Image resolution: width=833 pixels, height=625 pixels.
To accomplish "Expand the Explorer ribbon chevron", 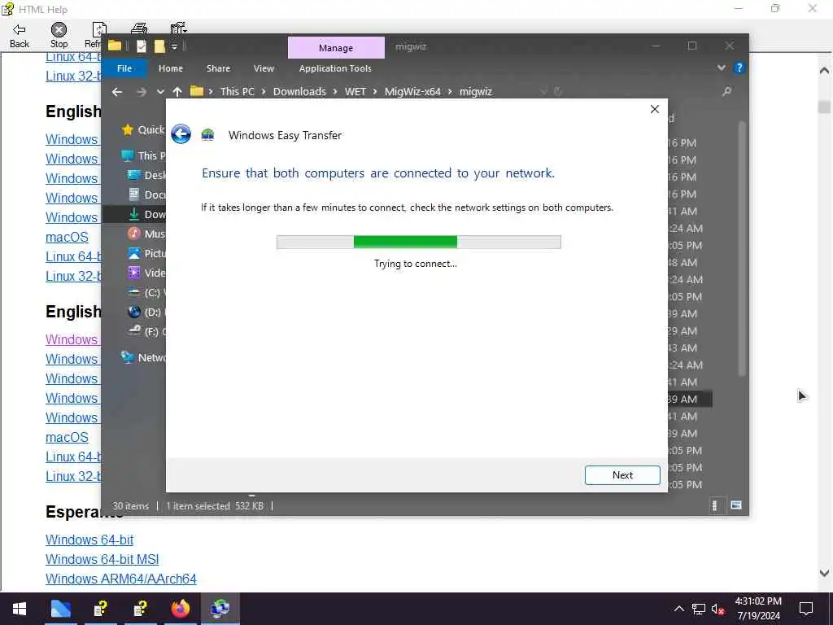I will coord(721,68).
